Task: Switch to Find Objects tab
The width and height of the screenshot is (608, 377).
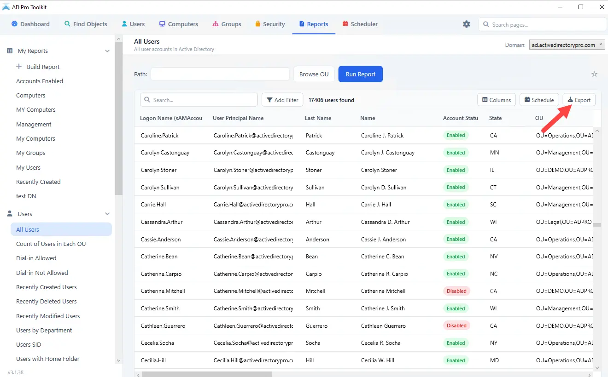Action: [x=86, y=24]
